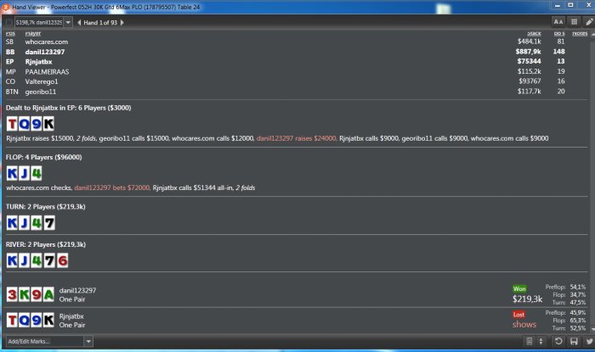Click the 7 card on turn row
This screenshot has width=595, height=352.
click(49, 223)
